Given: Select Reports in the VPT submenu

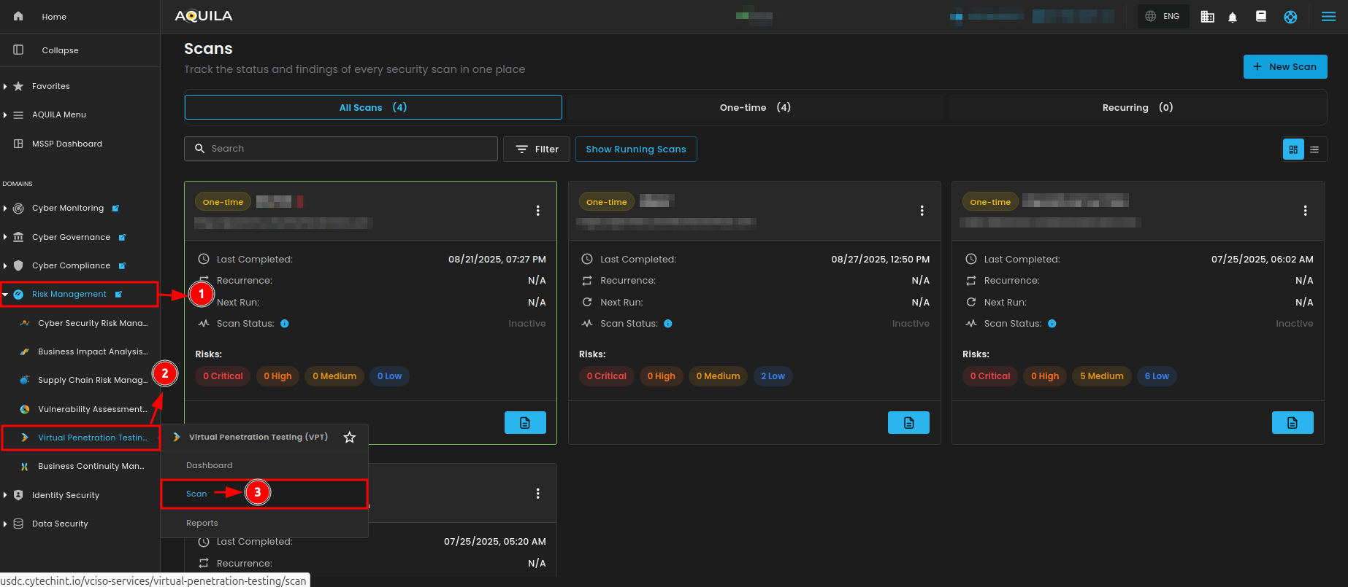Looking at the screenshot, I should point(202,523).
